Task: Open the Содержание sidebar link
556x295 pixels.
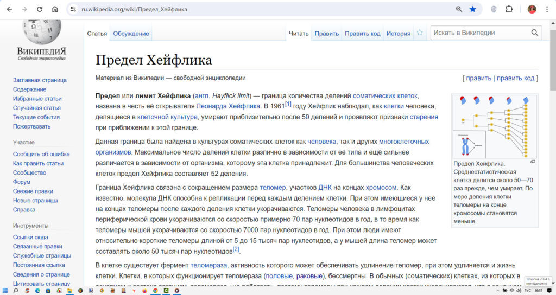Action: (x=29, y=89)
